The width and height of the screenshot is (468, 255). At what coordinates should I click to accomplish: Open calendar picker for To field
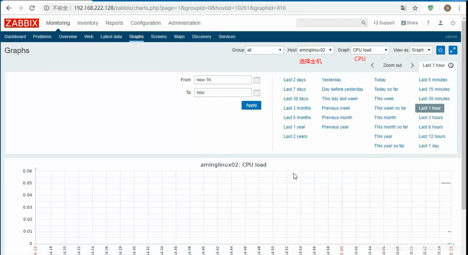[x=257, y=93]
